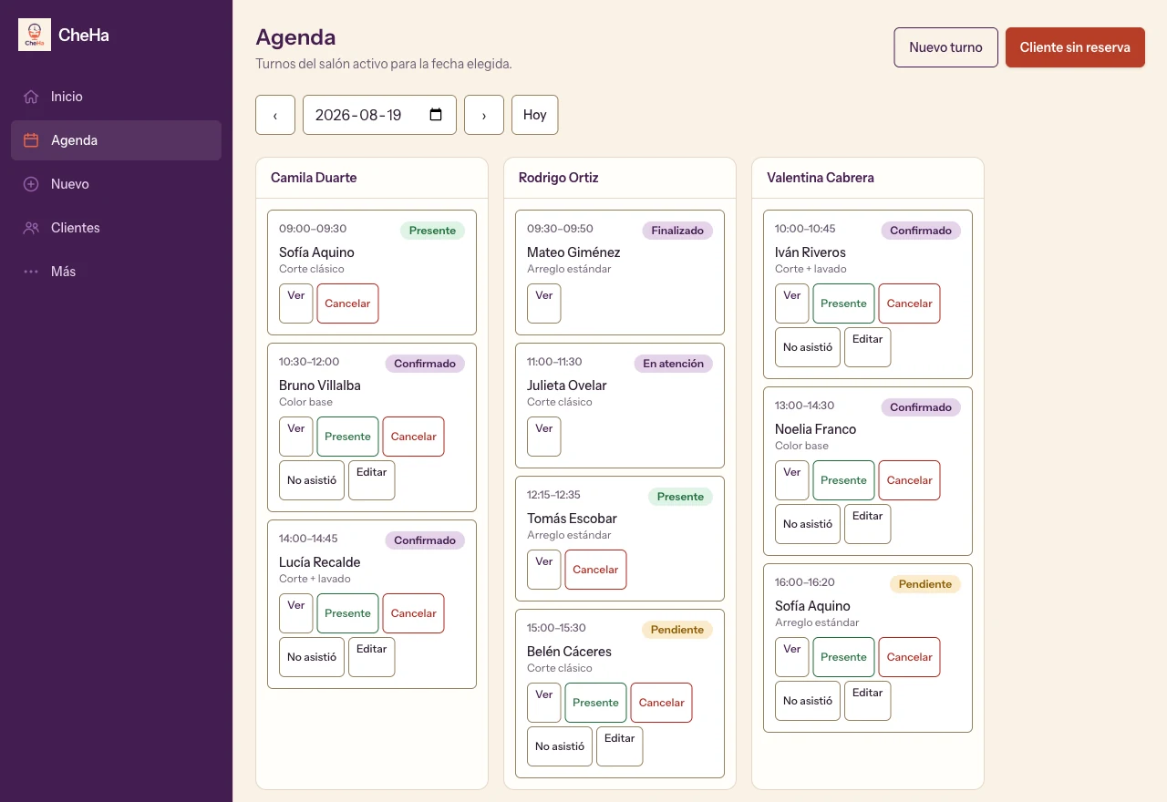This screenshot has width=1167, height=802.
Task: Edit Belén Cáceres's appointment
Action: coord(620,746)
